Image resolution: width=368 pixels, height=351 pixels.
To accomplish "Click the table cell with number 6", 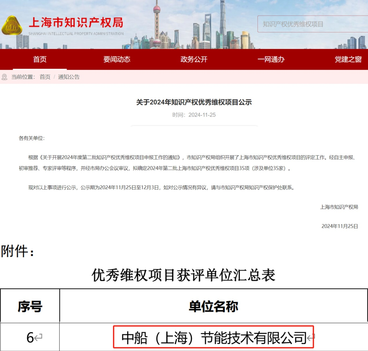I will (30, 337).
